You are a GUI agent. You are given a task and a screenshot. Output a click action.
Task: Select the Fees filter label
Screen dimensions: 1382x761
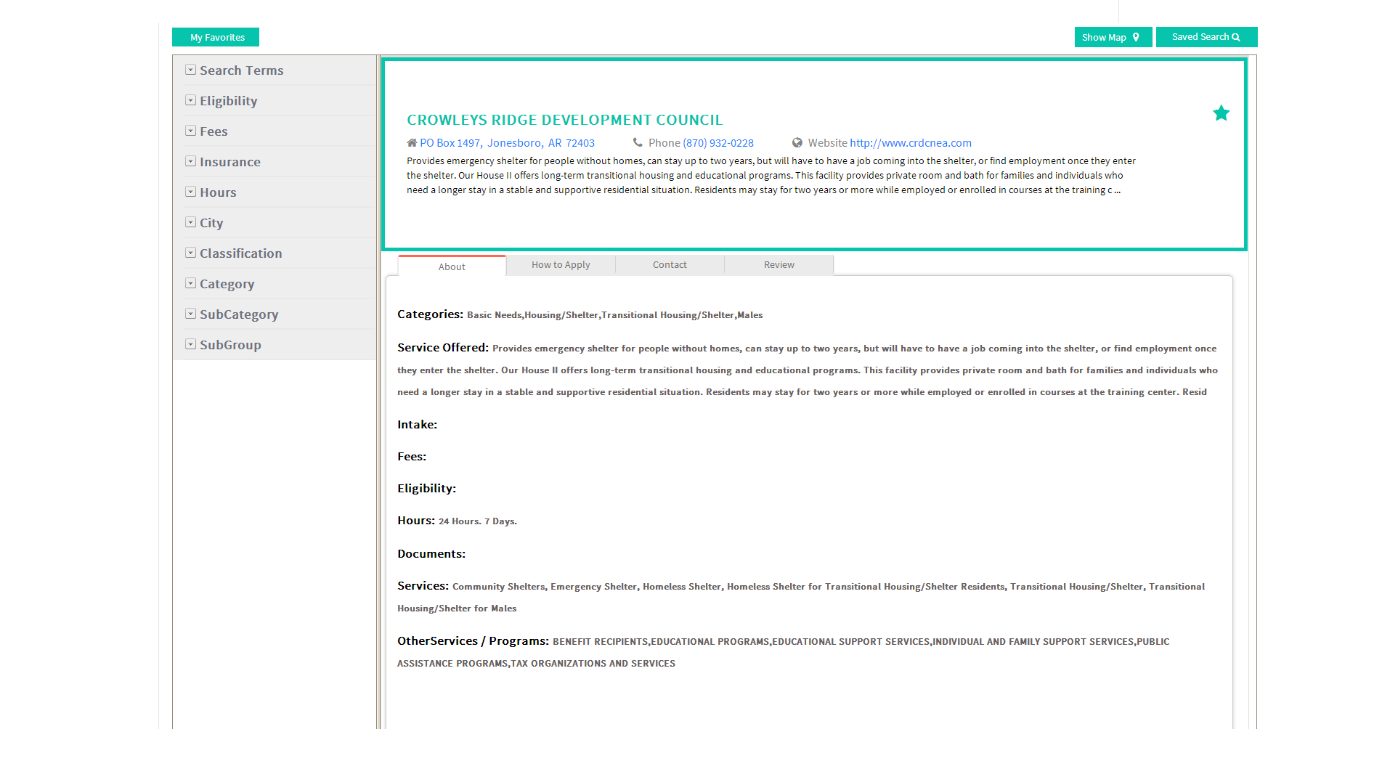[214, 131]
